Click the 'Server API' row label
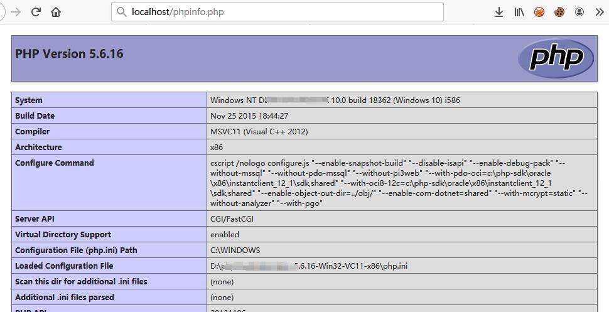The height and width of the screenshot is (312, 609). (x=35, y=218)
